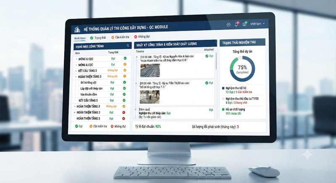Click the 95% Hoàn tất value
The width and height of the screenshot is (336, 183).
(x=234, y=113)
